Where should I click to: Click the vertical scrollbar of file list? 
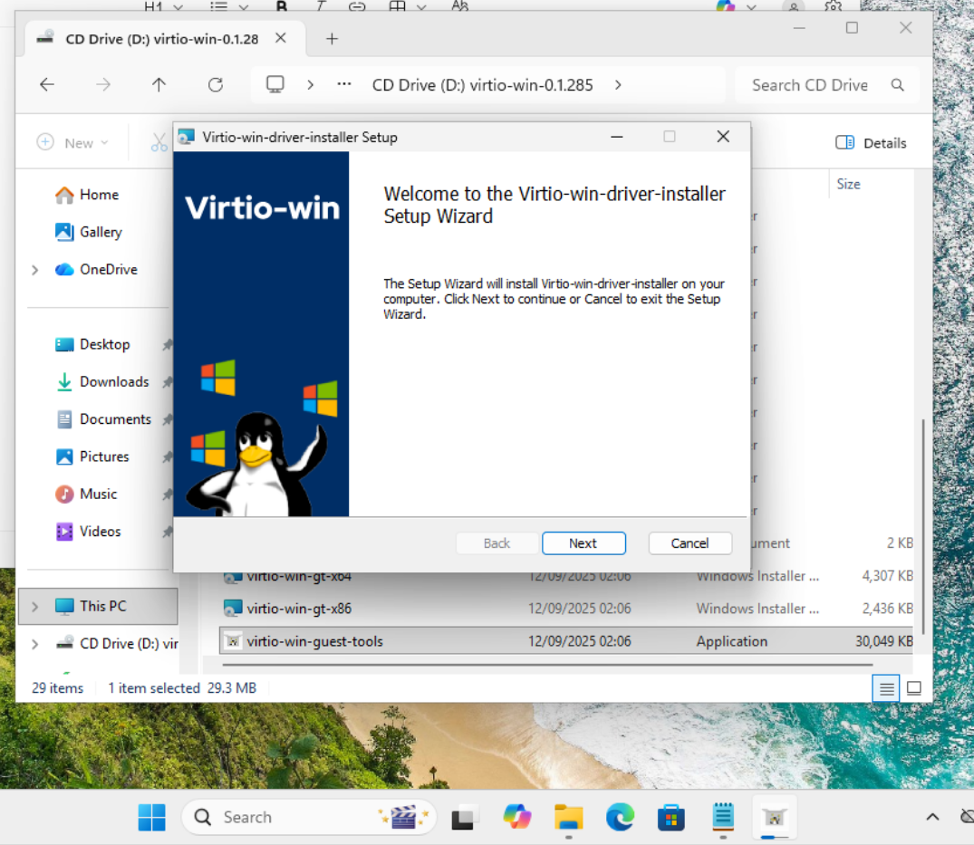coord(923,526)
